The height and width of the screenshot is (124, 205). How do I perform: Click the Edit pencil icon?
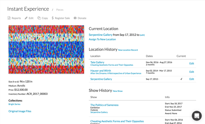click(x=26, y=18)
